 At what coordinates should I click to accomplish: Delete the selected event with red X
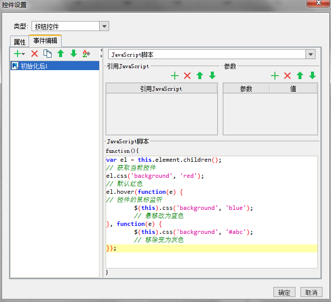[35, 54]
